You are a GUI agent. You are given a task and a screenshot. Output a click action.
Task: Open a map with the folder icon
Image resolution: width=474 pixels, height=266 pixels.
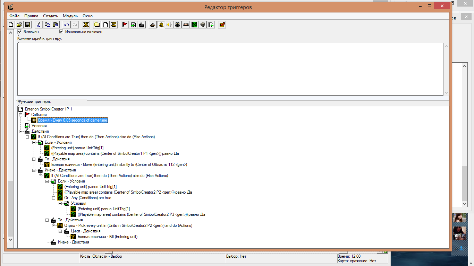pos(19,25)
